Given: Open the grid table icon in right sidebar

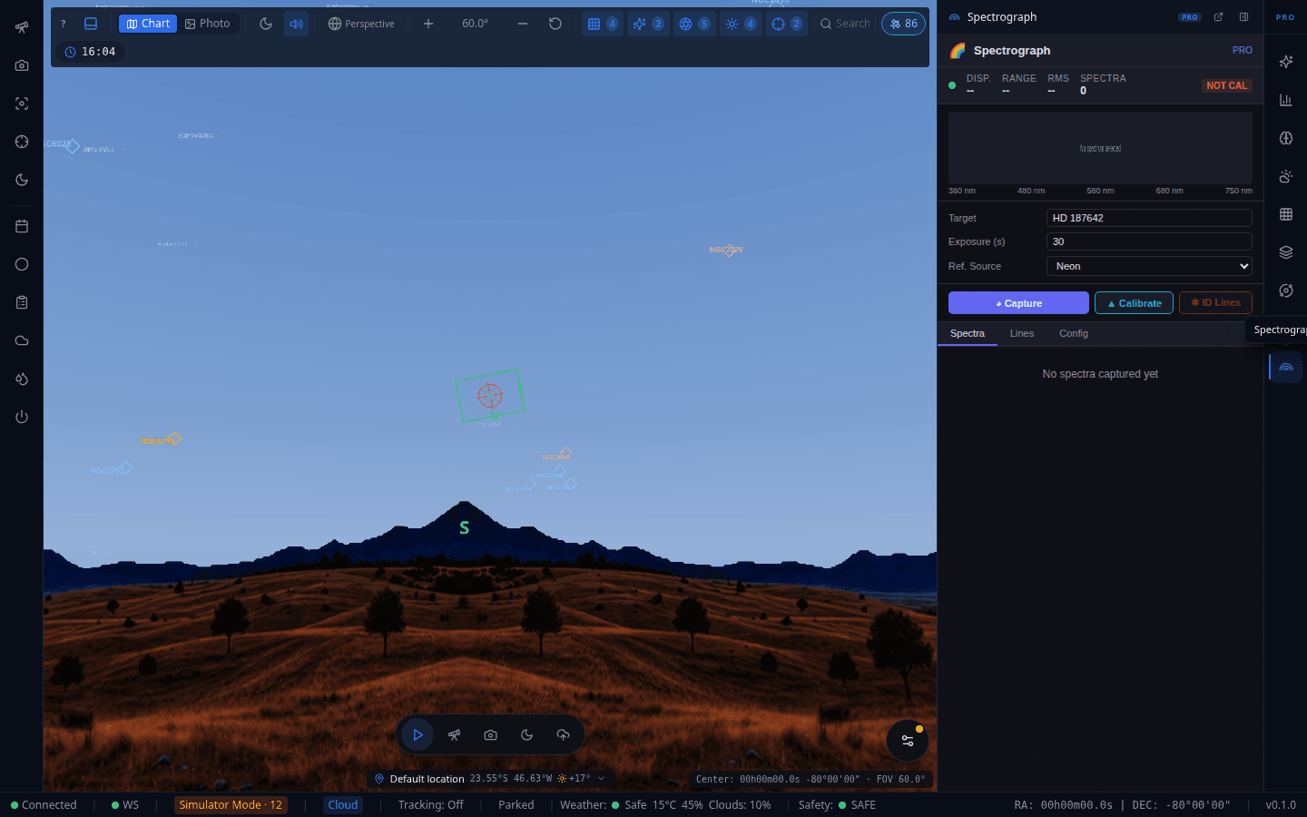Looking at the screenshot, I should pos(1286,214).
